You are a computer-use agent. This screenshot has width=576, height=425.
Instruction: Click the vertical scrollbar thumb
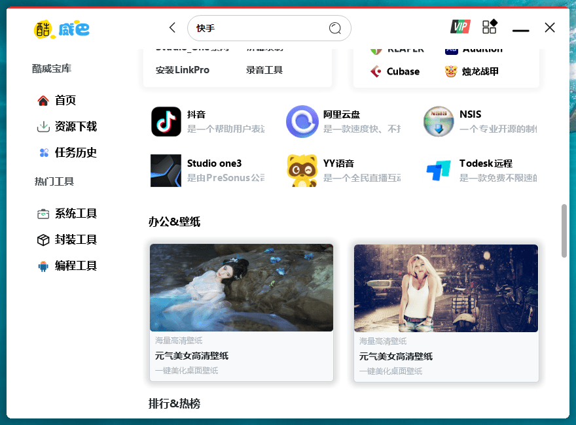pyautogui.click(x=564, y=231)
